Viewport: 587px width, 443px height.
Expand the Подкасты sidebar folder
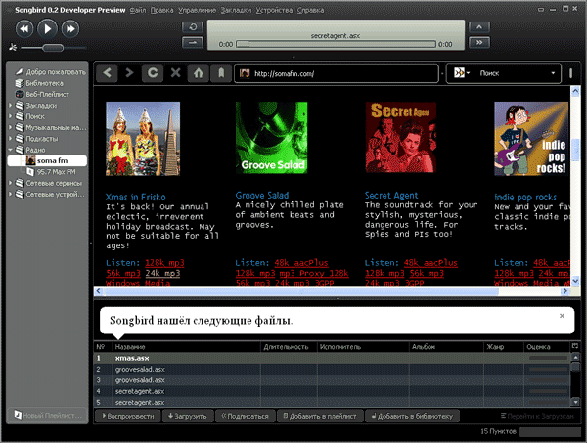[11, 139]
